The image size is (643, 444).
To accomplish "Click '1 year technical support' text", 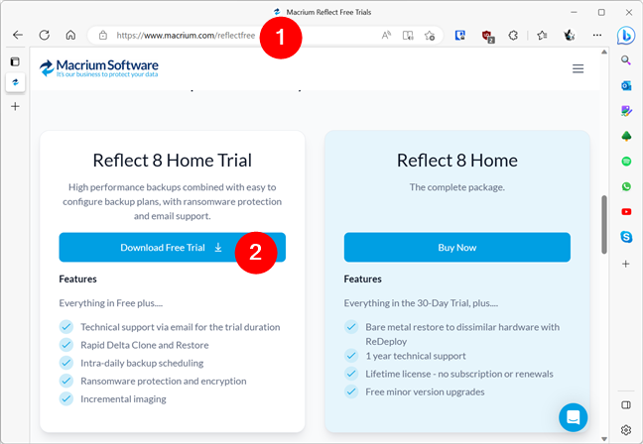I will 416,356.
